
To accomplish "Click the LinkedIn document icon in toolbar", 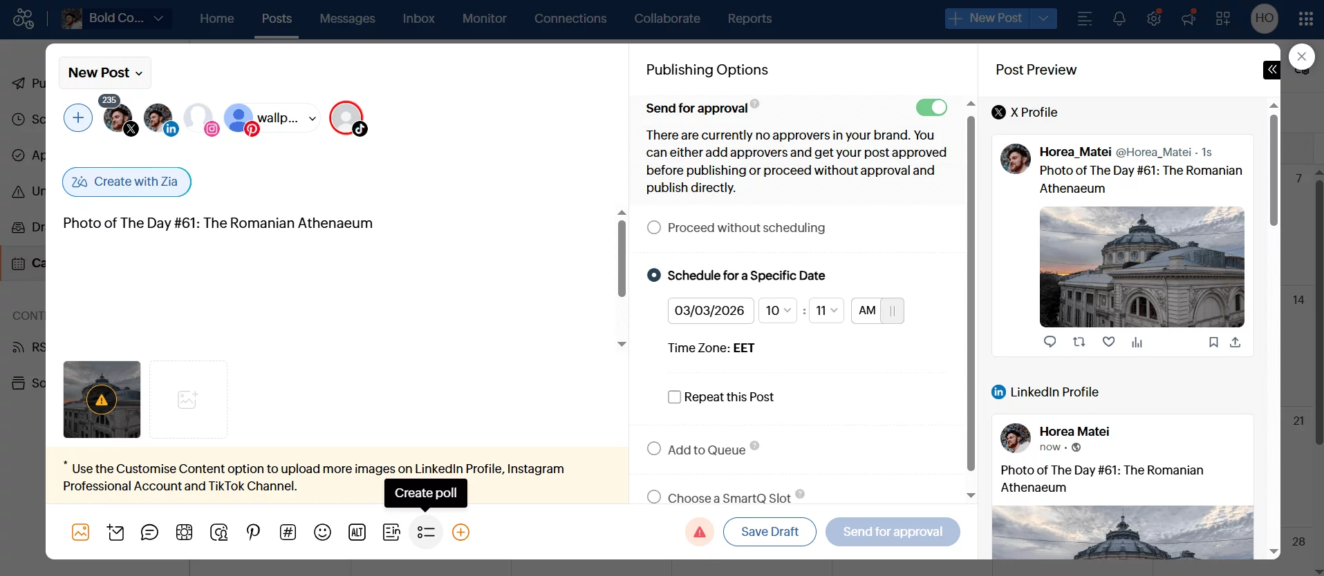I will coord(391,532).
